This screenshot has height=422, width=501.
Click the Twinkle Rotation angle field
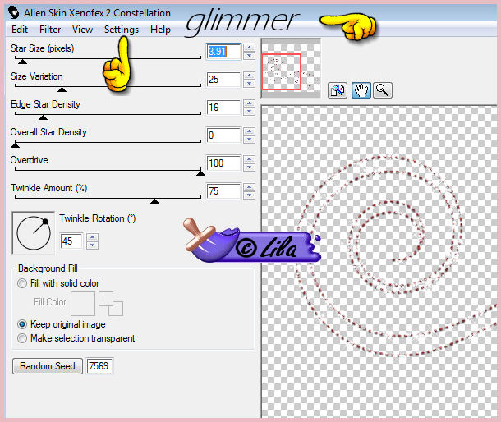pyautogui.click(x=71, y=241)
